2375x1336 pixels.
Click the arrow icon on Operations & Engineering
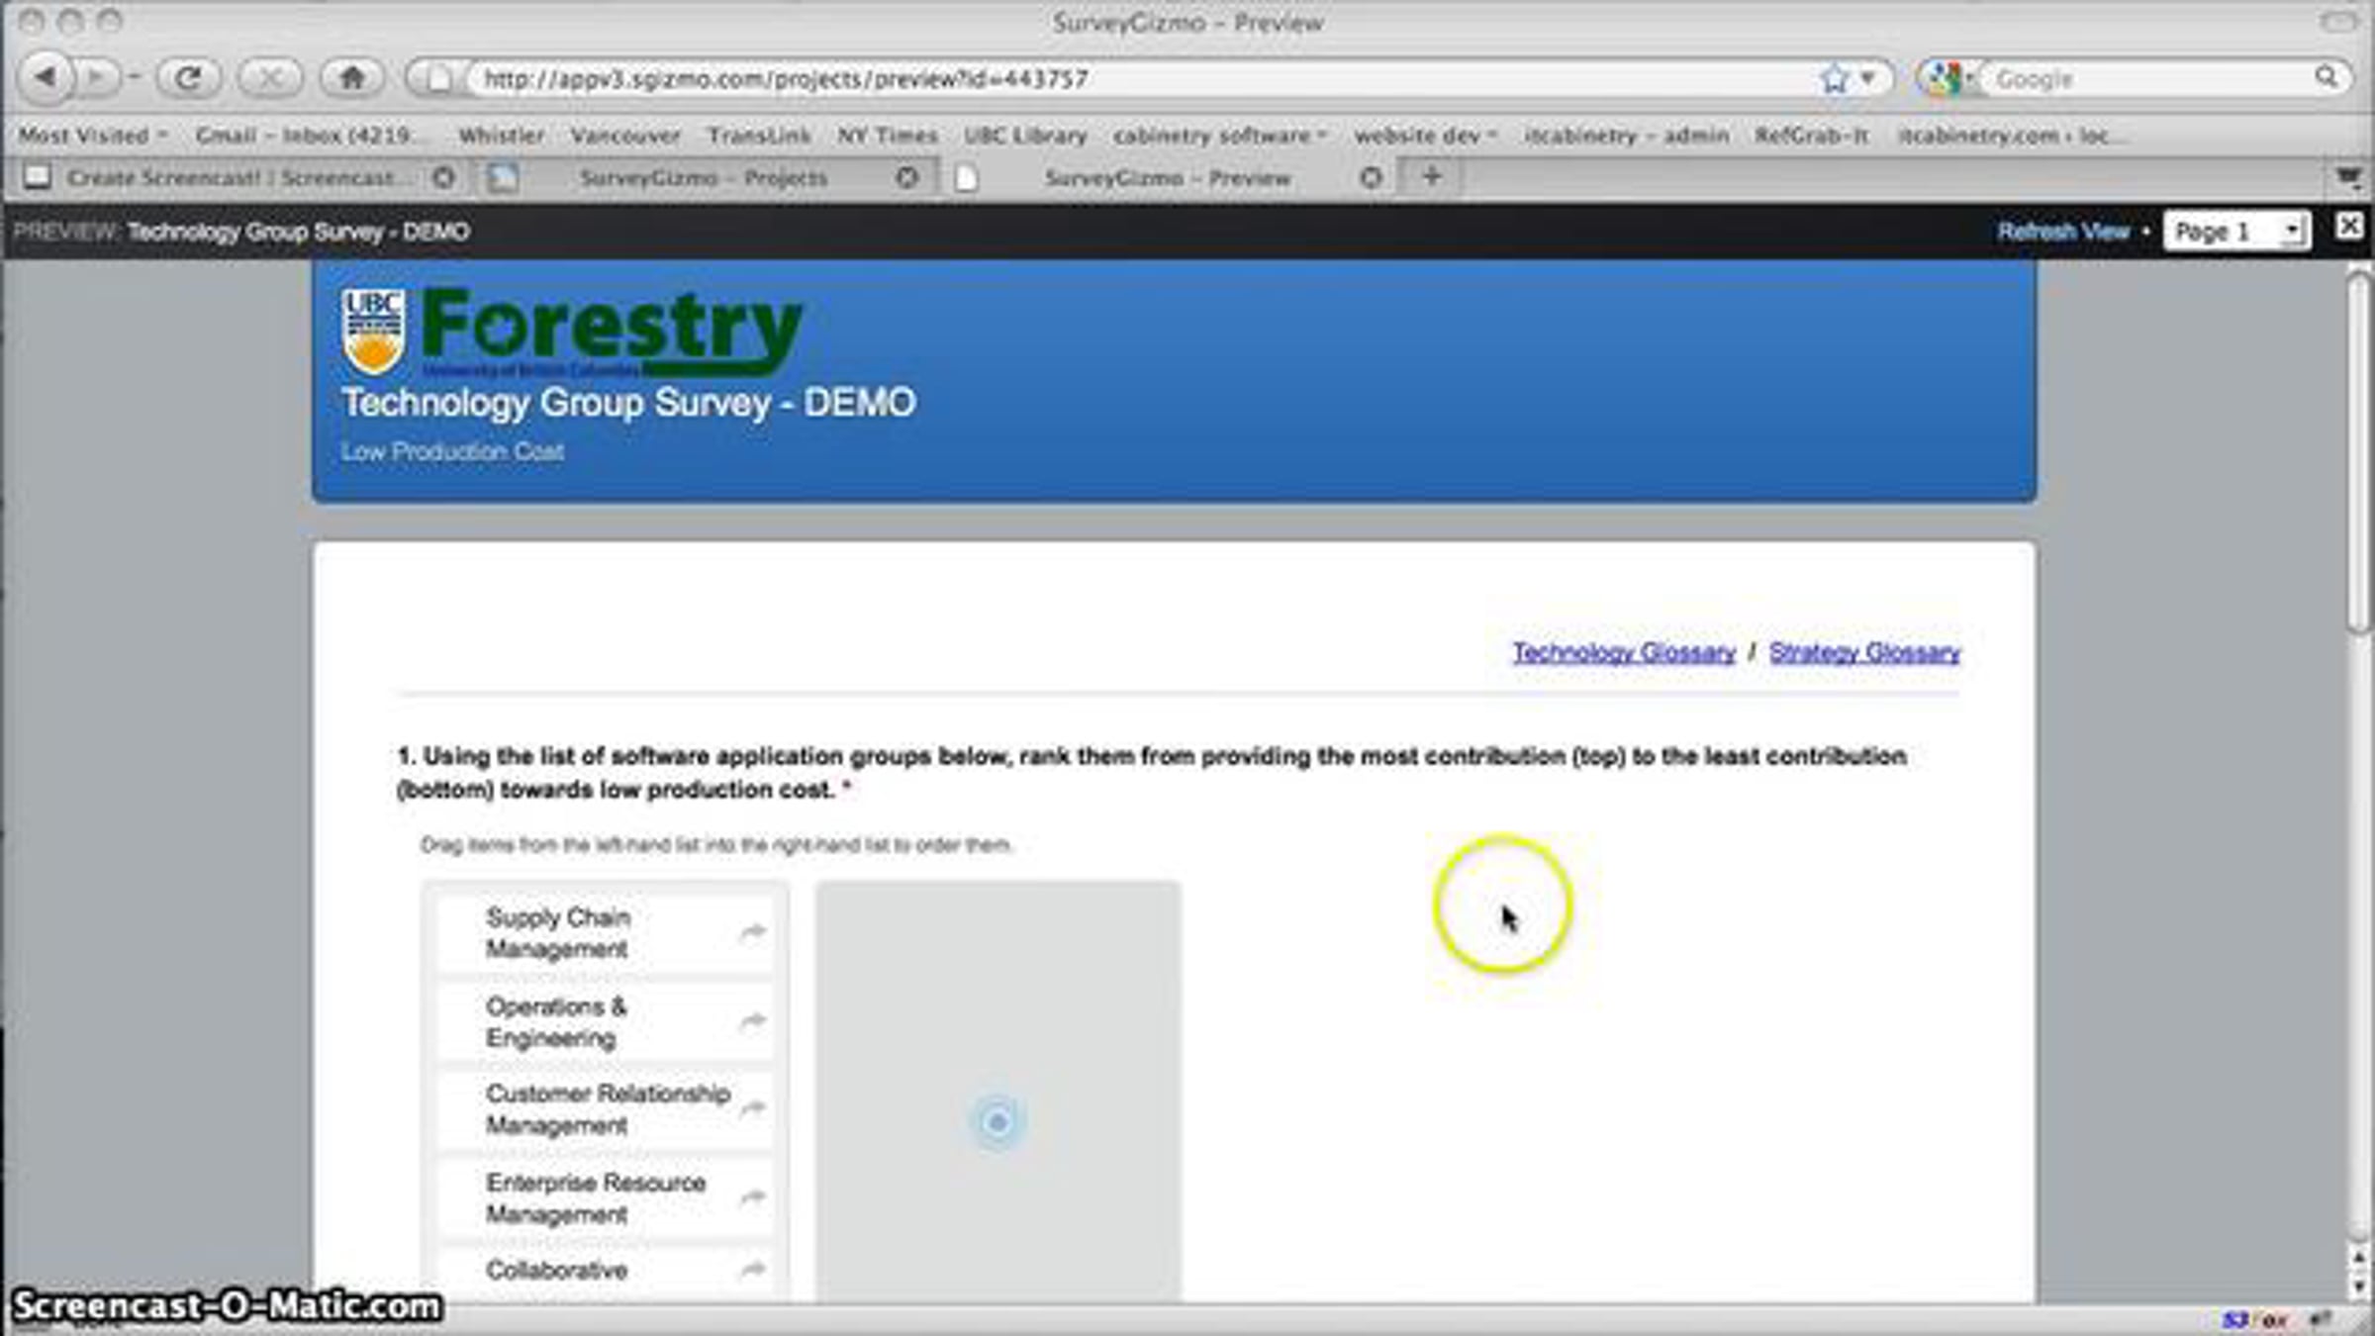coord(753,1020)
